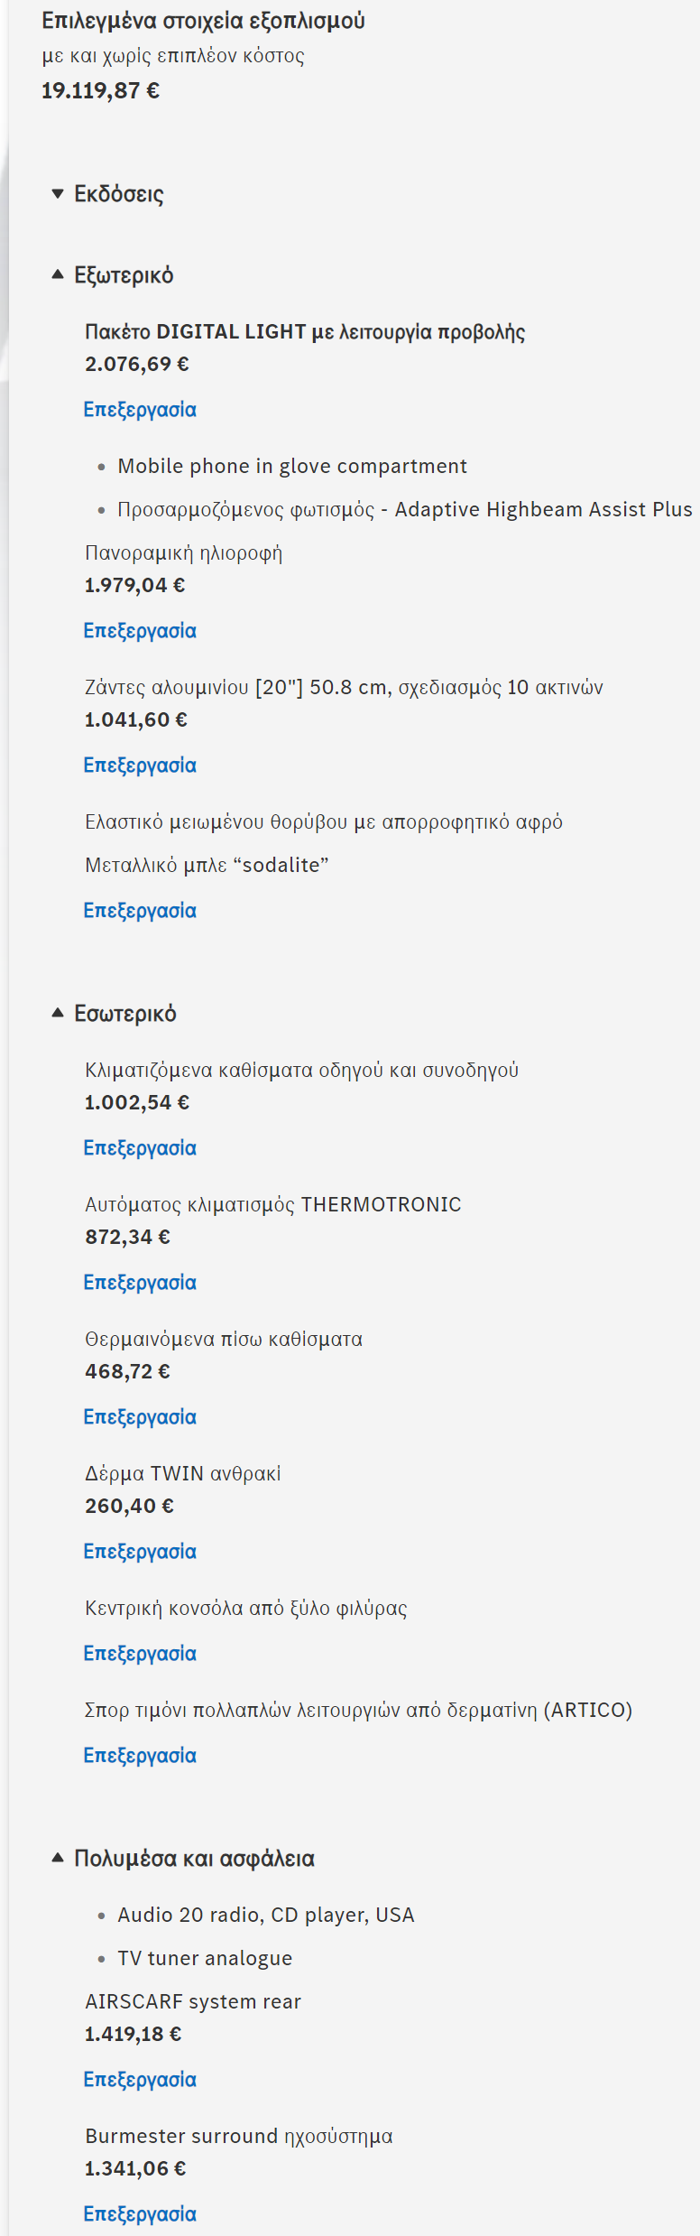Screen dimensions: 700x2236
Task: Click Επεξεργασία under DIGITAL LIGHT package
Action: pyautogui.click(x=140, y=410)
